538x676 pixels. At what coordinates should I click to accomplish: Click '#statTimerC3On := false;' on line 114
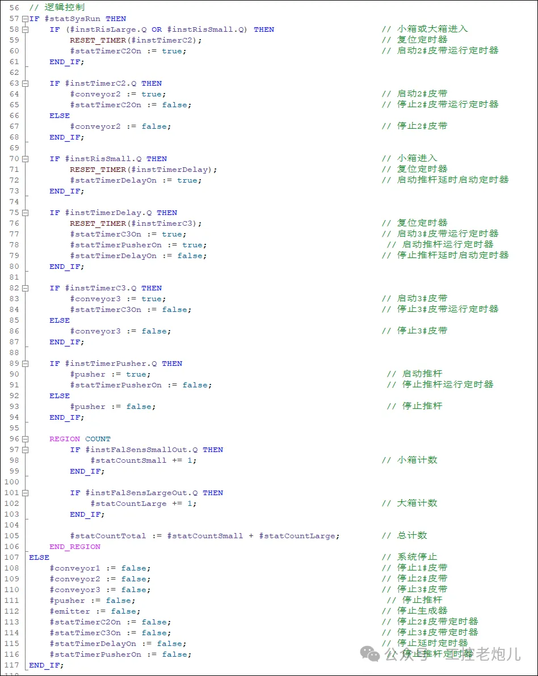tap(110, 633)
